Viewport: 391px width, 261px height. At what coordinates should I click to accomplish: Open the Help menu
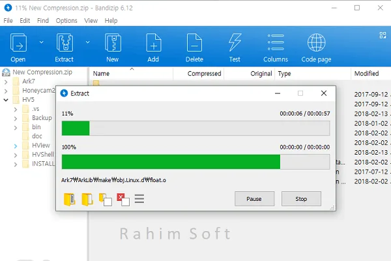pos(111,20)
